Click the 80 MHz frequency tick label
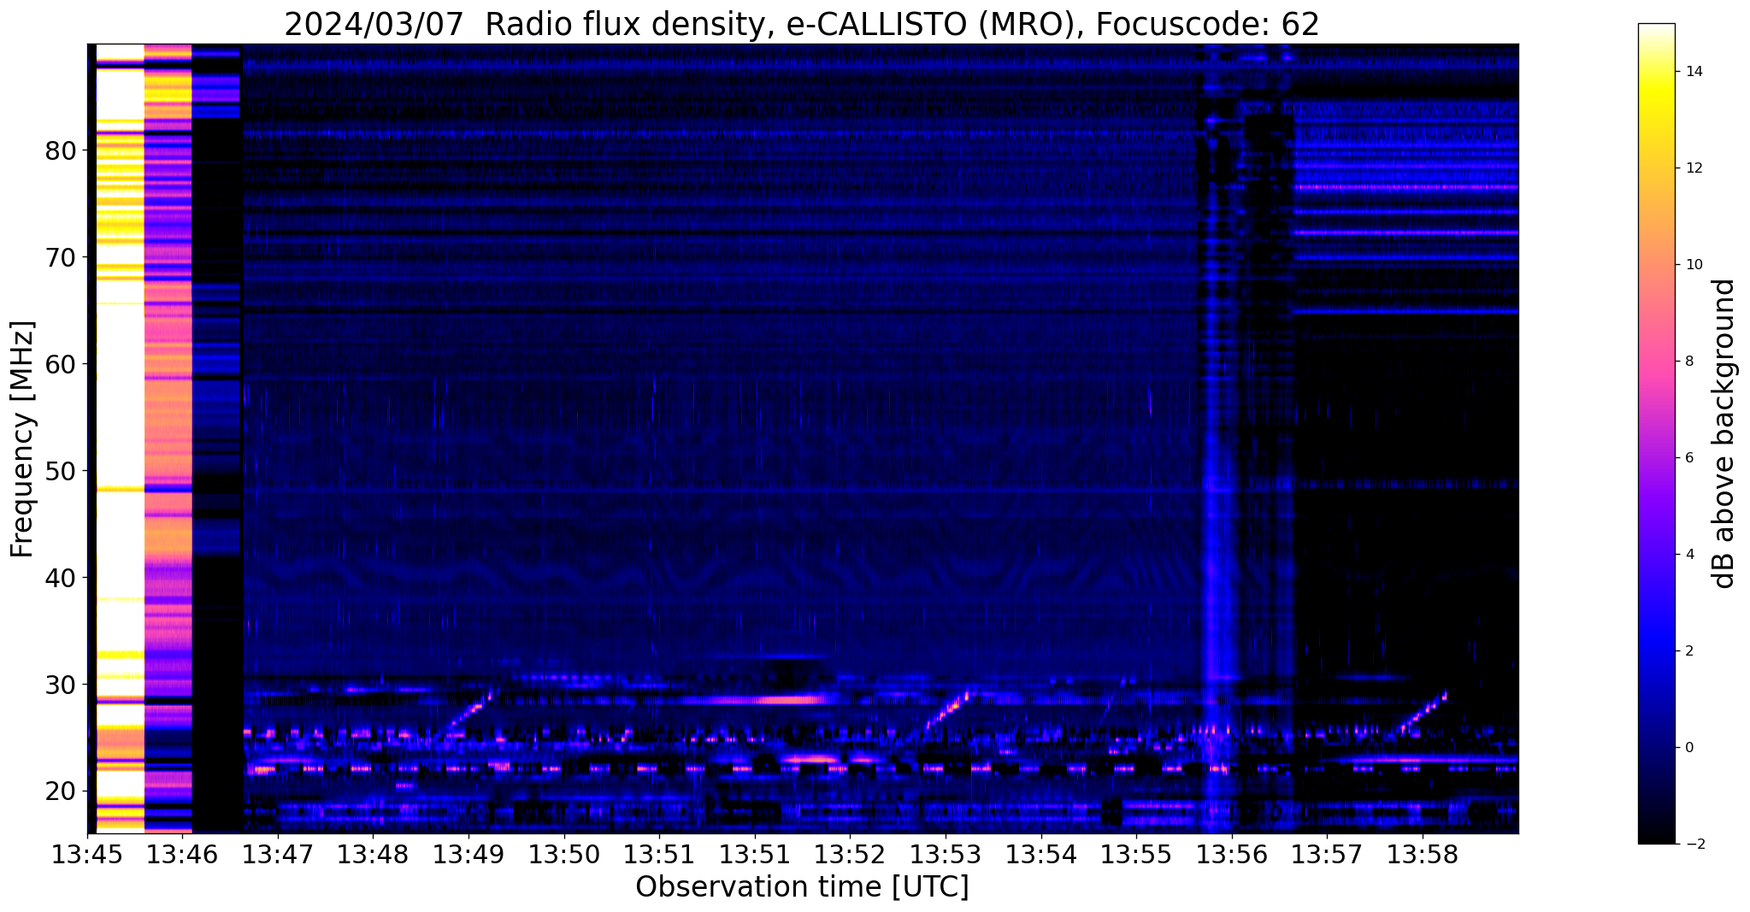1750x912 pixels. coord(60,151)
